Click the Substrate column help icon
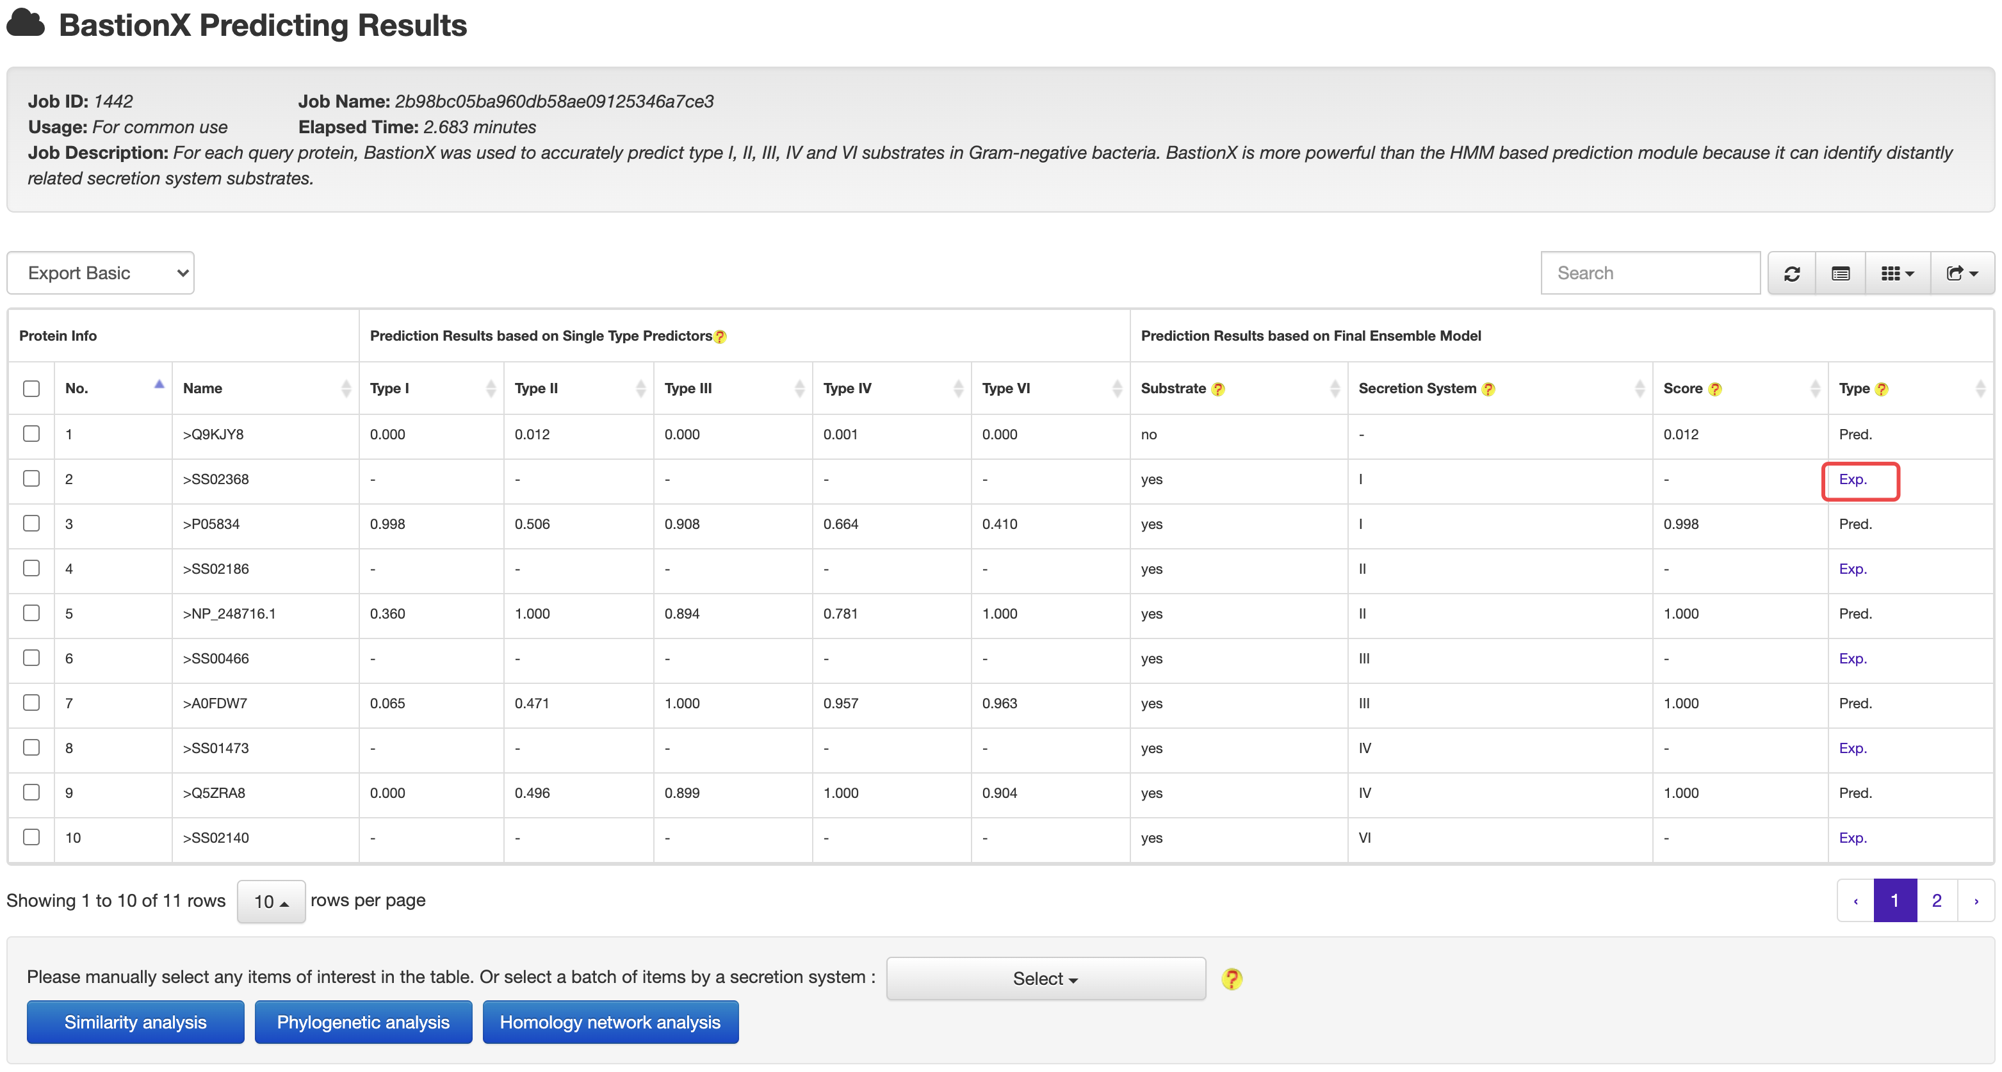The image size is (2002, 1072). (x=1218, y=389)
